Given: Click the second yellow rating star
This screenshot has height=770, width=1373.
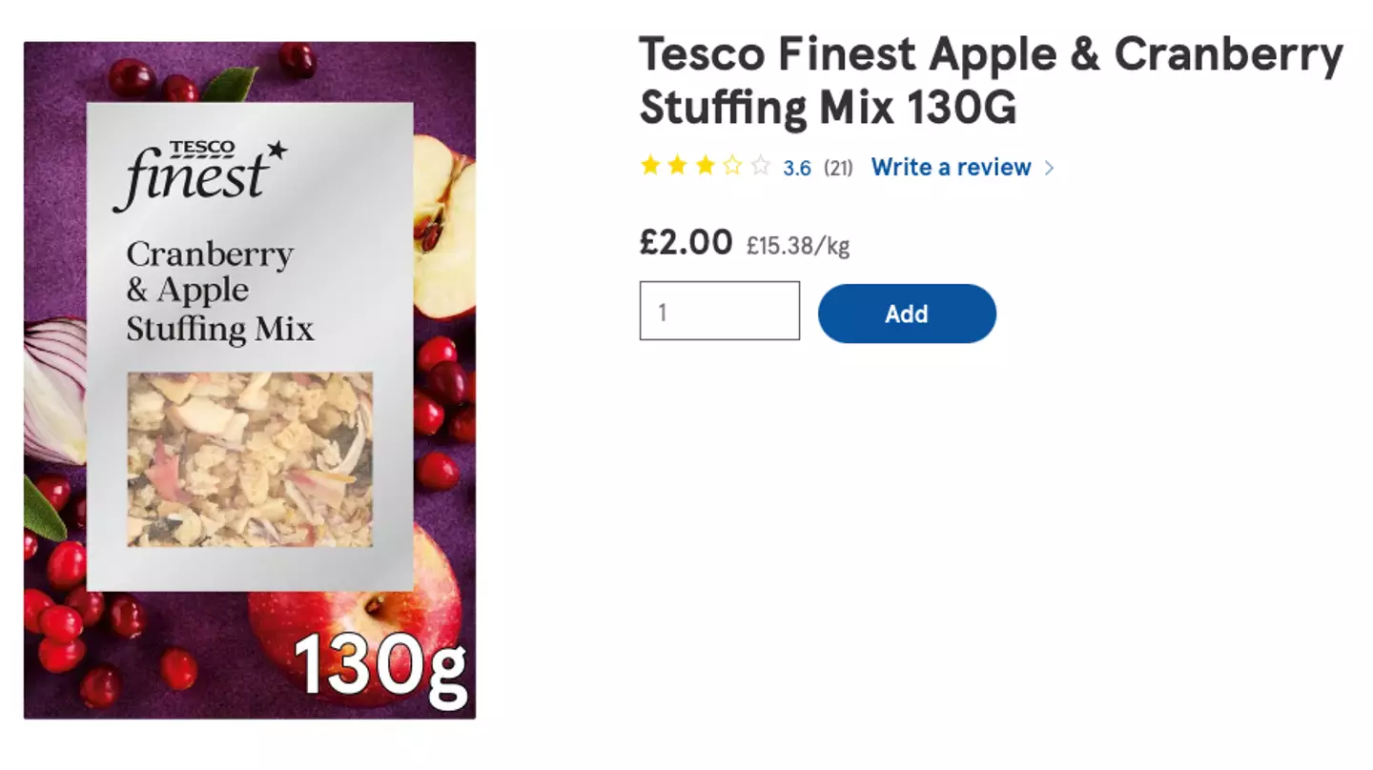Looking at the screenshot, I should tap(678, 167).
